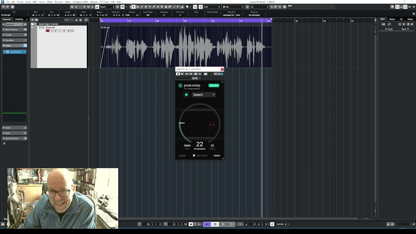The width and height of the screenshot is (416, 234).
Task: Click the transport Record button
Action: pos(231,224)
